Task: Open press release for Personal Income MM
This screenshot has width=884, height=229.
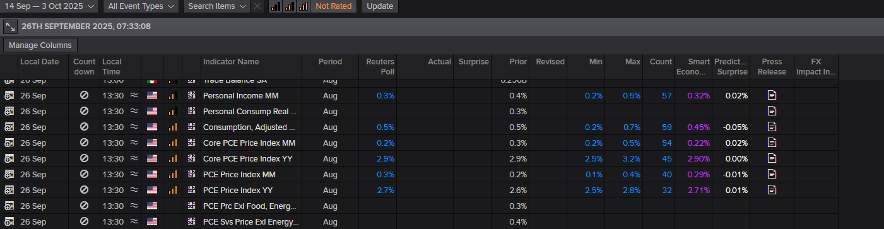Action: (772, 95)
